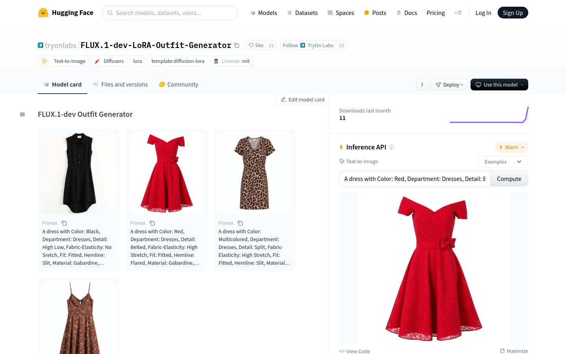566x354 pixels.
Task: Open the red dress gallery thumbnail
Action: (x=167, y=173)
